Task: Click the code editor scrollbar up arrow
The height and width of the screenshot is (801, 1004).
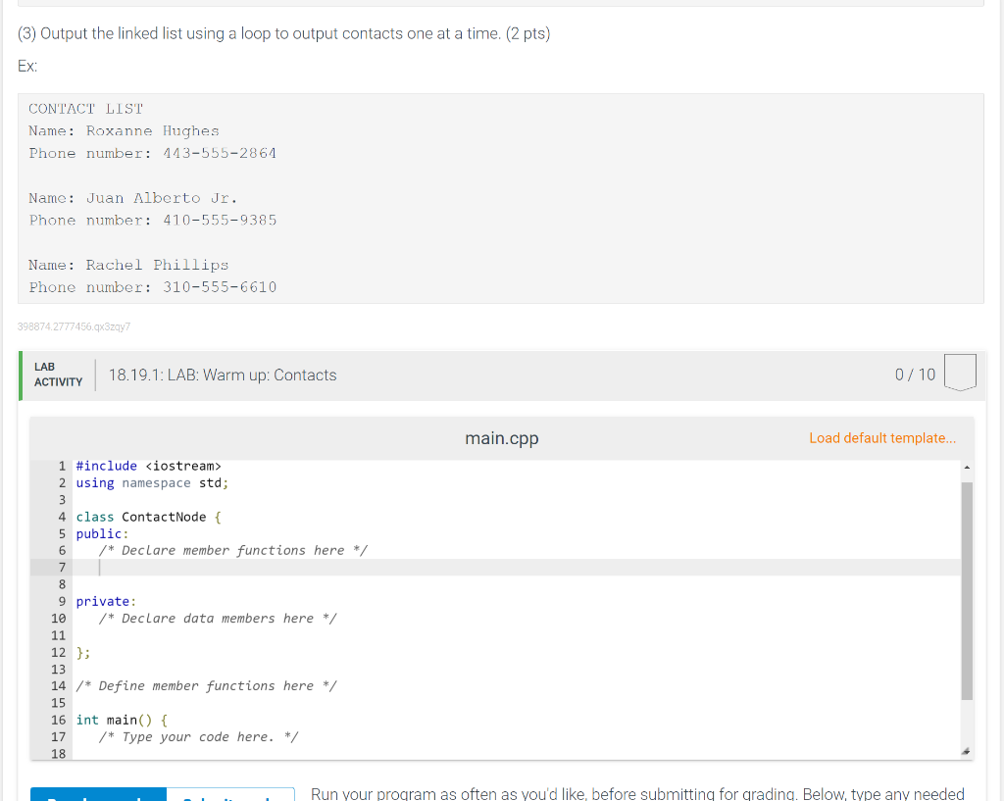Action: coord(966,466)
